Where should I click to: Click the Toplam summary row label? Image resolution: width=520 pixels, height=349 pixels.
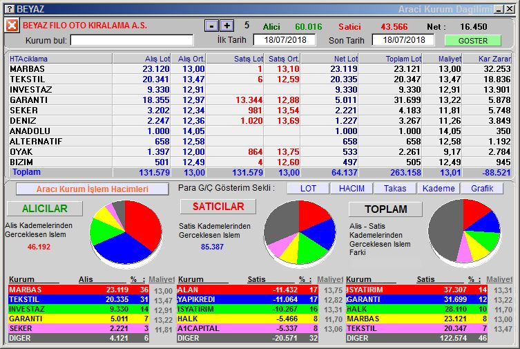point(26,172)
